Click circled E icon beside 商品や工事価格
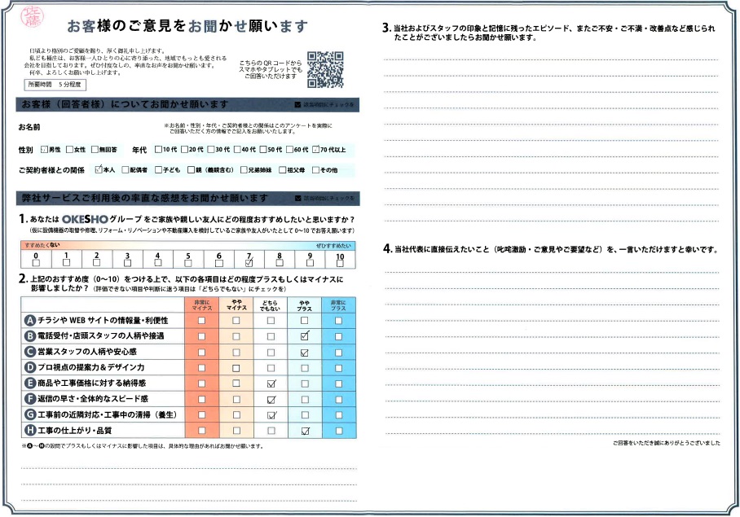This screenshot has width=740, height=517. [30, 383]
